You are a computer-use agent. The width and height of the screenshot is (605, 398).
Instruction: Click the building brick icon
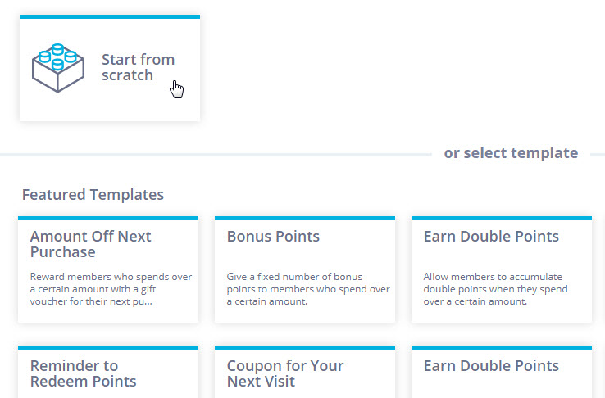(x=58, y=68)
